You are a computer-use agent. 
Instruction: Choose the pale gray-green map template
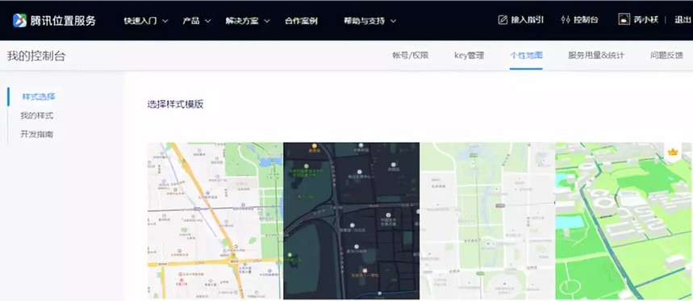pos(487,221)
